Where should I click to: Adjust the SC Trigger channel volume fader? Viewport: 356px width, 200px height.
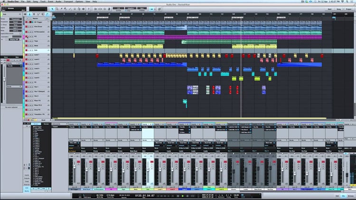click(x=74, y=167)
